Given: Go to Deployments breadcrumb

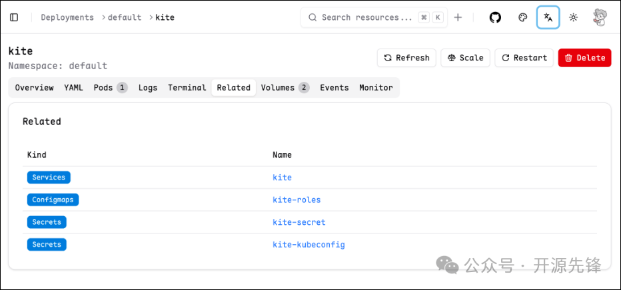Looking at the screenshot, I should [x=67, y=17].
